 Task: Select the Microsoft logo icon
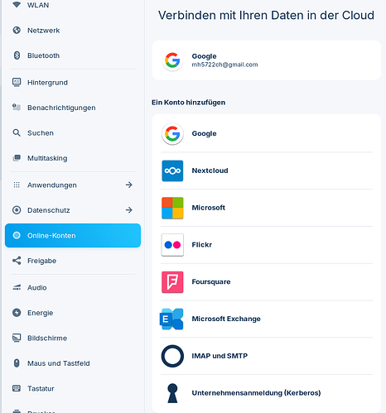pos(172,208)
